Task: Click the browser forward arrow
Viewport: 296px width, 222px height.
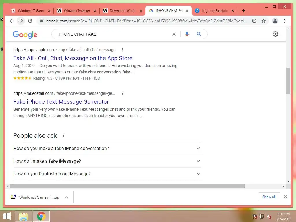Action: click(21, 21)
